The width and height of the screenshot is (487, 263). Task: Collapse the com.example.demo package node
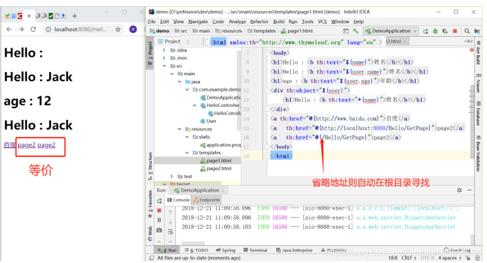click(187, 89)
